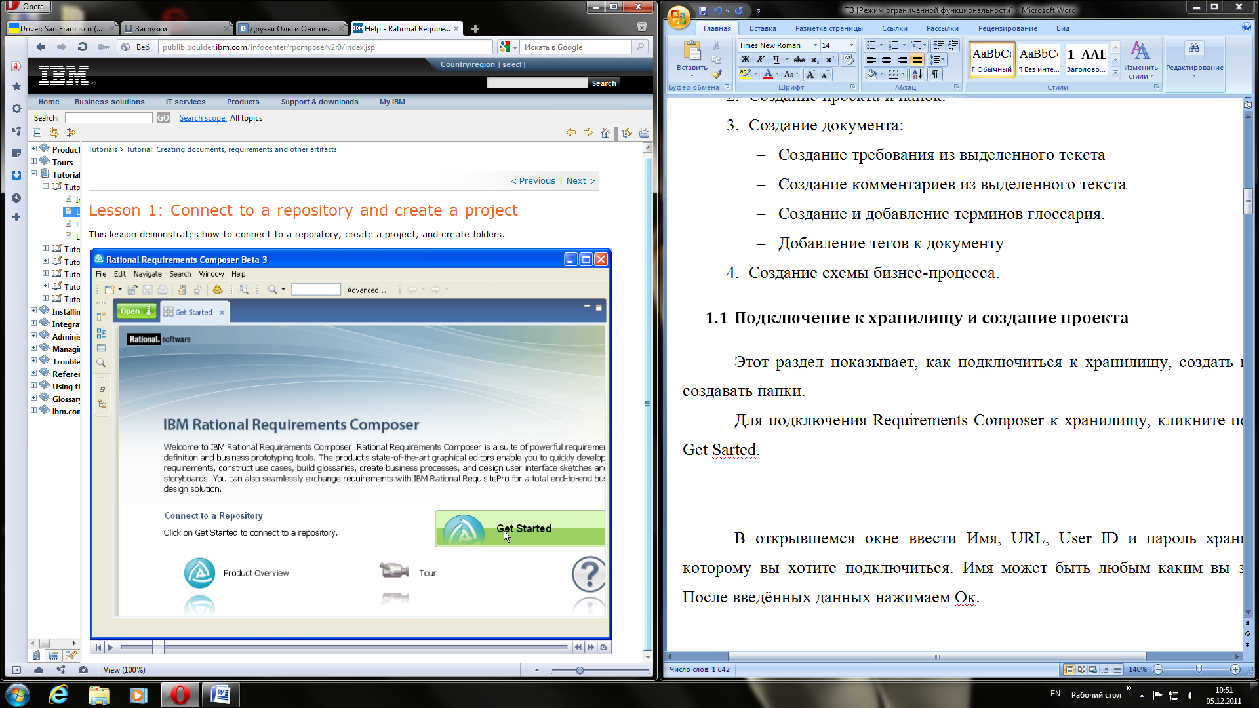This screenshot has width=1259, height=708.
Task: Click the Sort paragraph icon in Word
Action: pos(917,74)
